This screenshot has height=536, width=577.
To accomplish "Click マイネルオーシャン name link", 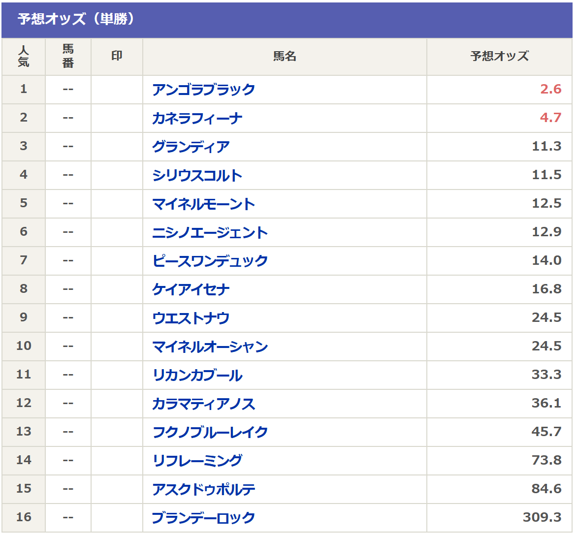I will [x=210, y=347].
